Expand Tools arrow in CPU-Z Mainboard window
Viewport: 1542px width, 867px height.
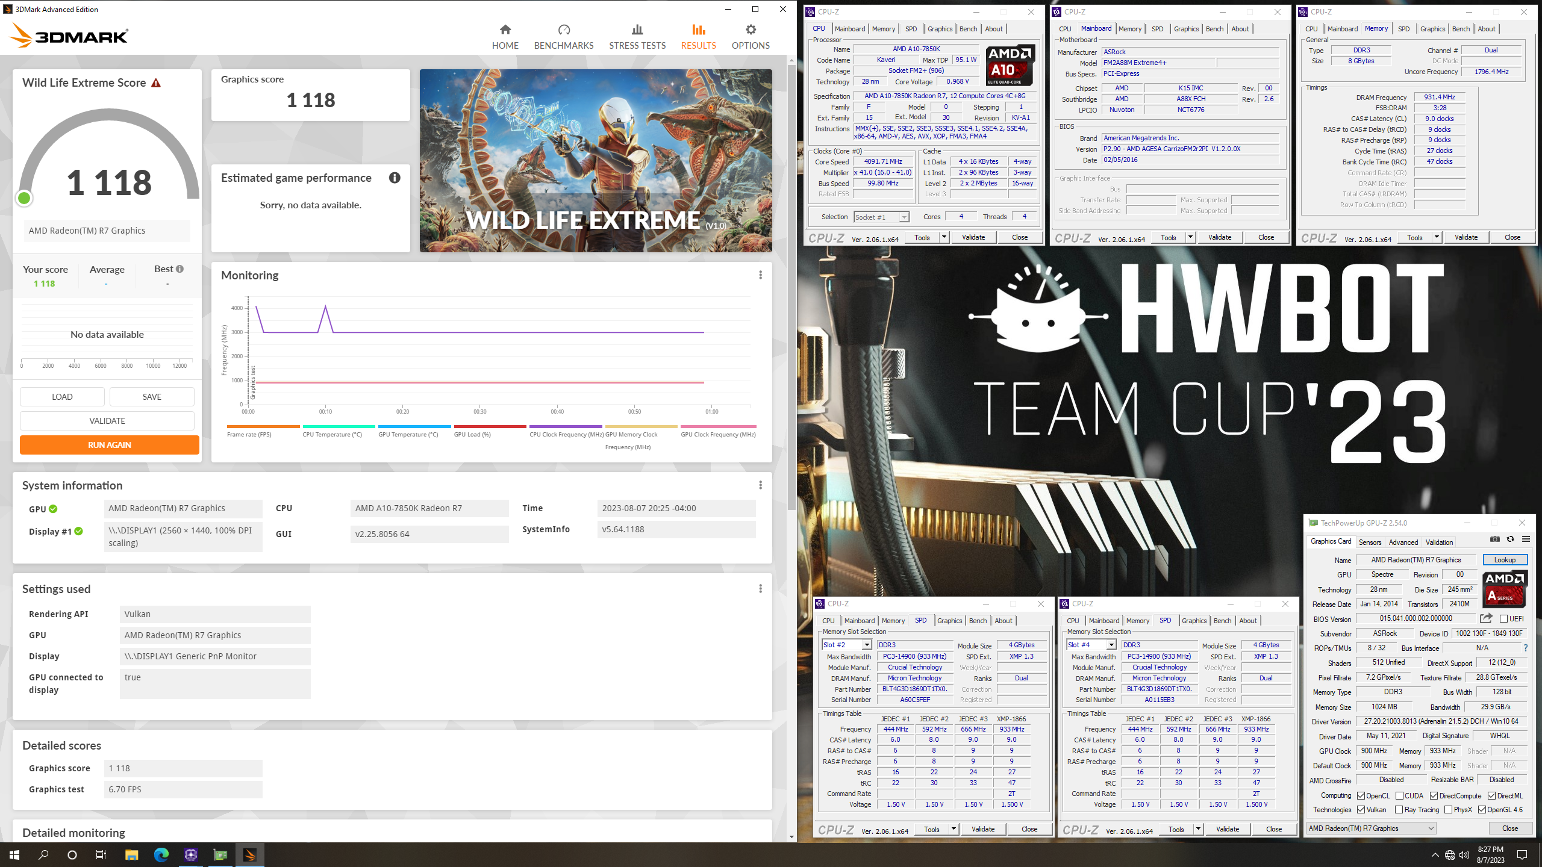click(x=1190, y=237)
